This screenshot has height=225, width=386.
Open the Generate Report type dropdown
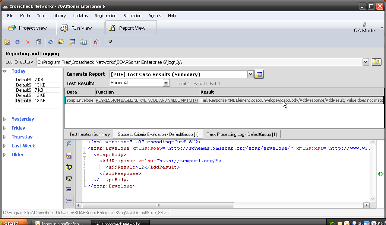pyautogui.click(x=250, y=74)
